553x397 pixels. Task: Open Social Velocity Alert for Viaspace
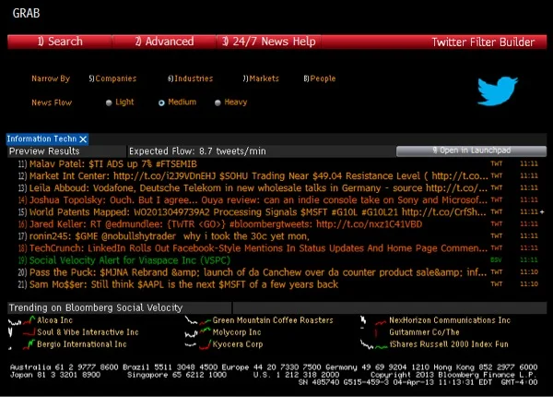click(278, 260)
